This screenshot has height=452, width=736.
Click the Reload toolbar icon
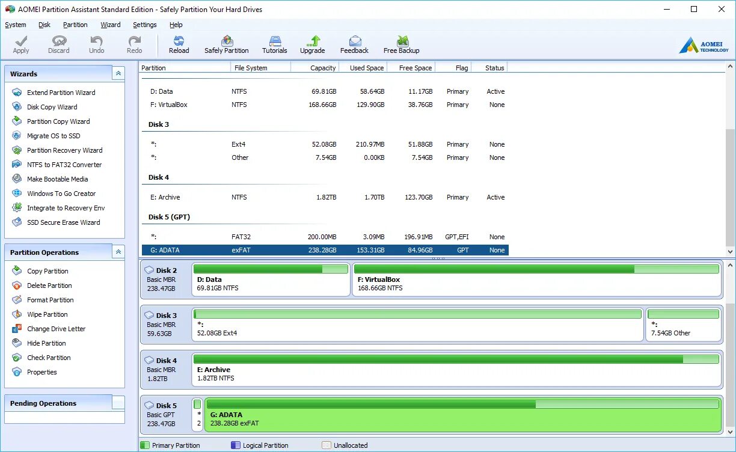[x=179, y=41]
